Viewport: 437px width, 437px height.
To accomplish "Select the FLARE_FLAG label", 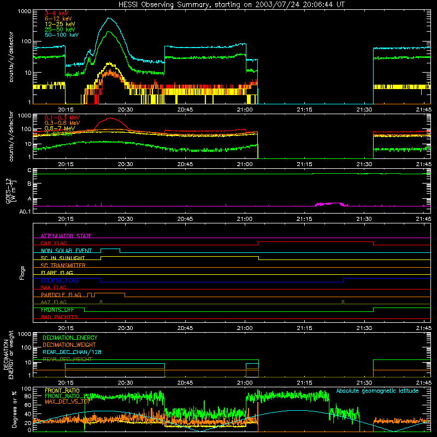I will tap(57, 273).
